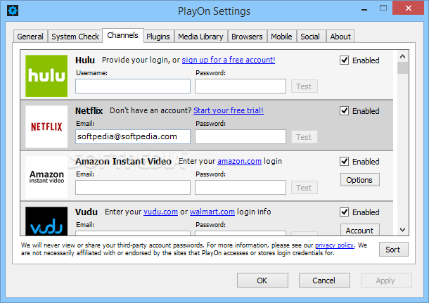Click the Netflix Email field
The width and height of the screenshot is (429, 303).
click(133, 136)
